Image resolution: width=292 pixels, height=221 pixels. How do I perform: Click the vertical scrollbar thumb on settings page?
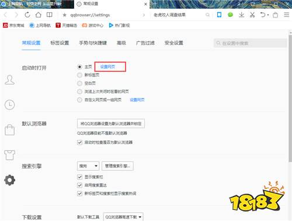tap(290, 98)
